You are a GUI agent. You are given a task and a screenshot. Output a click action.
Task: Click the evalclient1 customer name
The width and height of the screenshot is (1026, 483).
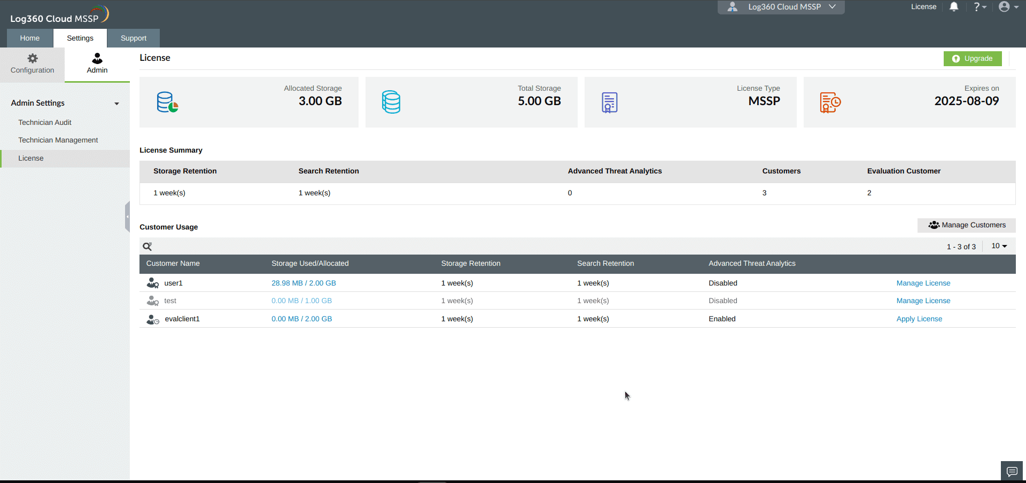pyautogui.click(x=182, y=319)
